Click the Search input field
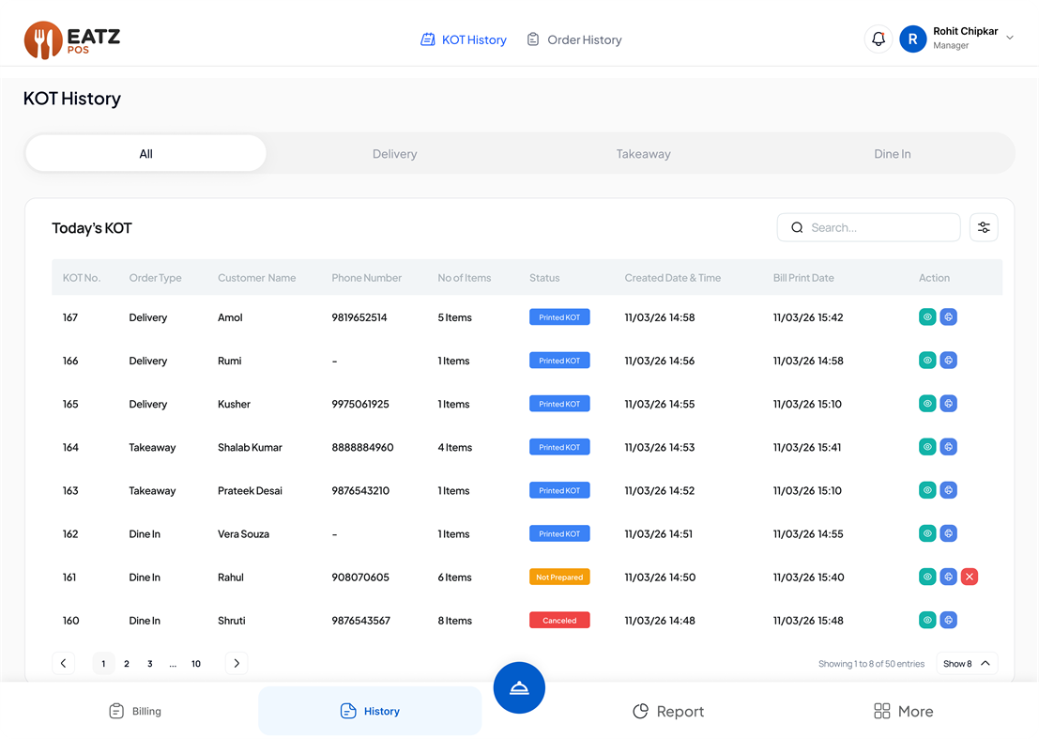This screenshot has width=1039, height=739. pyautogui.click(x=869, y=227)
